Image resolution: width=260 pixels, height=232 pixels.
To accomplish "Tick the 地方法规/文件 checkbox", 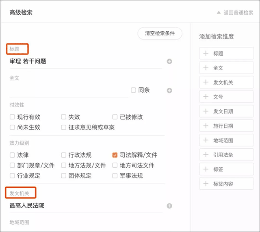I will click(x=64, y=165).
